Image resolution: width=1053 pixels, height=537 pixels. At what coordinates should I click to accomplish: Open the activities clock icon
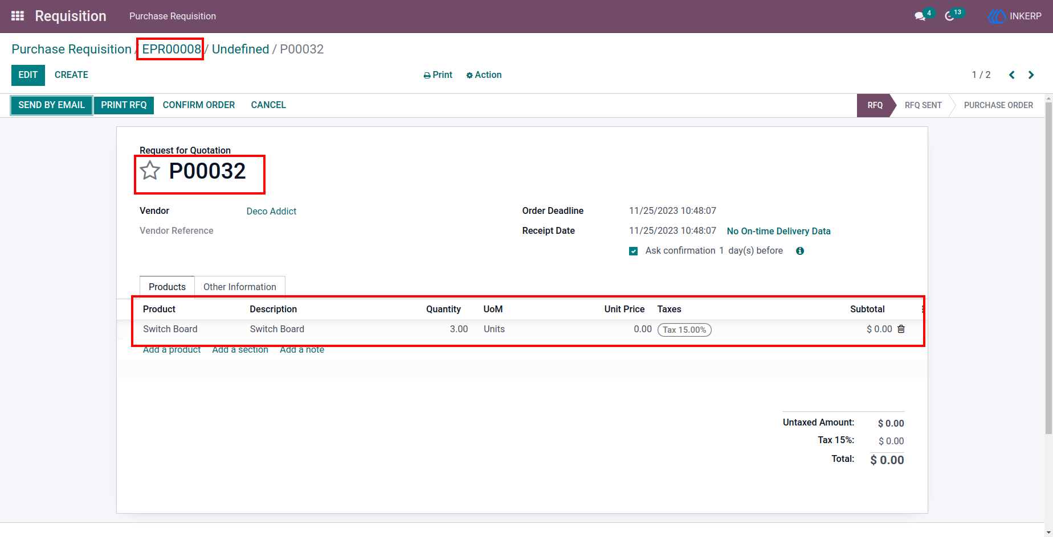[x=949, y=16]
